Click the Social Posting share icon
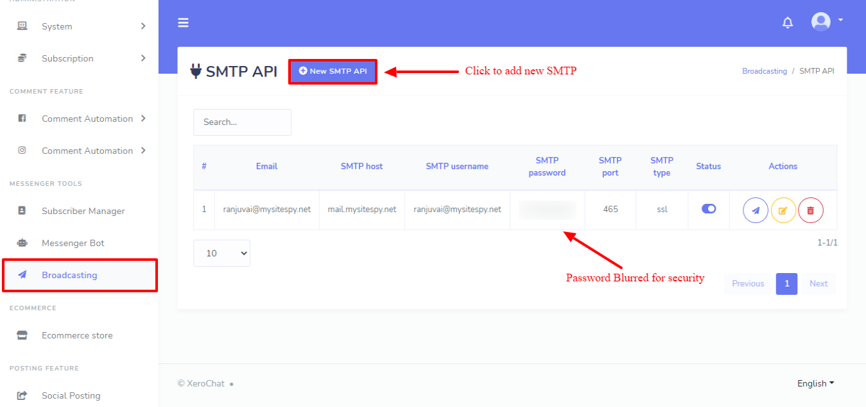Image resolution: width=866 pixels, height=407 pixels. click(x=22, y=395)
